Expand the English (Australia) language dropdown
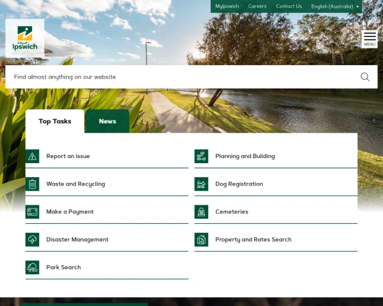The image size is (383, 306). (x=335, y=6)
